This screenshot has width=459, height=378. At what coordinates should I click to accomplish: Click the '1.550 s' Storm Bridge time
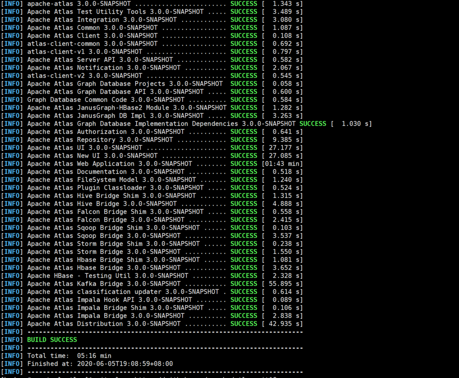click(x=286, y=252)
